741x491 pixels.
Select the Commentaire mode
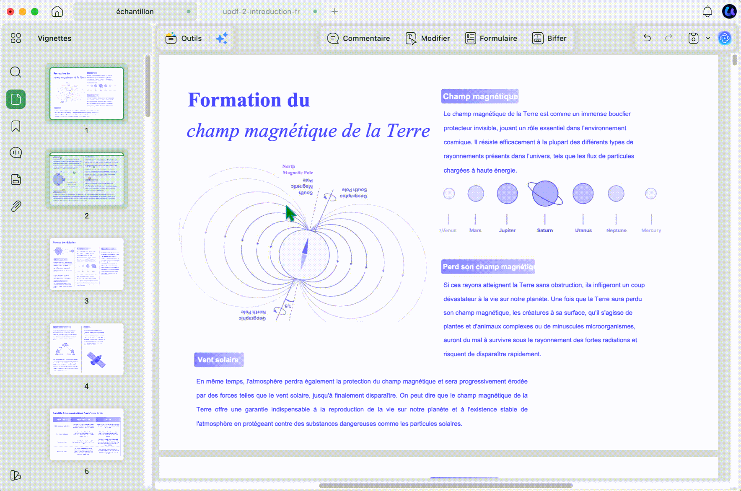click(x=358, y=38)
